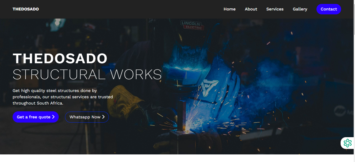Click the bold THEDOSADO hero heading

(x=60, y=58)
